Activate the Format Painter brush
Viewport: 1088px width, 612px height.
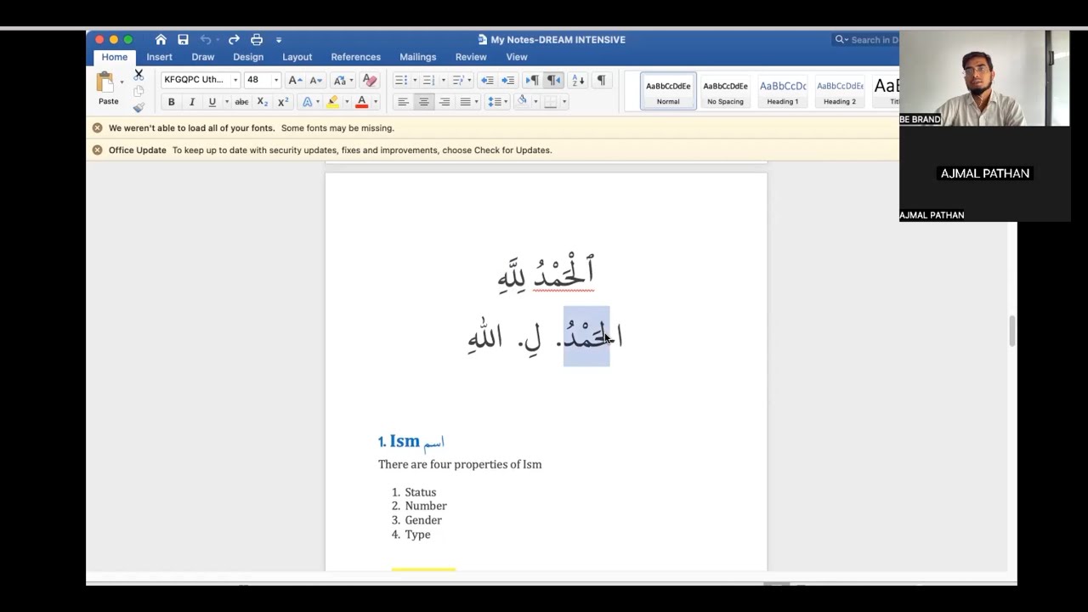click(x=139, y=107)
